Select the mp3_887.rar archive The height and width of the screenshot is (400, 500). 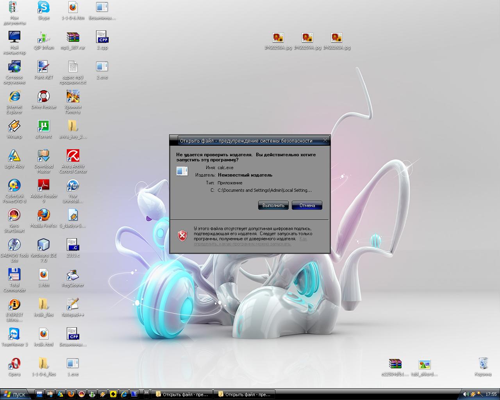(x=73, y=41)
